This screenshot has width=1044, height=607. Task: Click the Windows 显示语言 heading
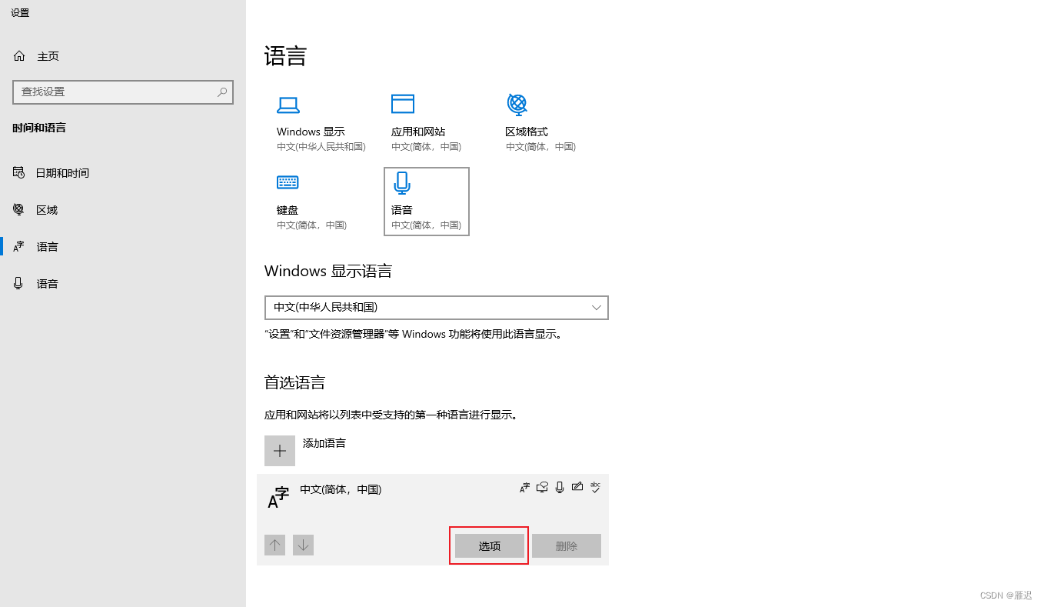coord(328,271)
